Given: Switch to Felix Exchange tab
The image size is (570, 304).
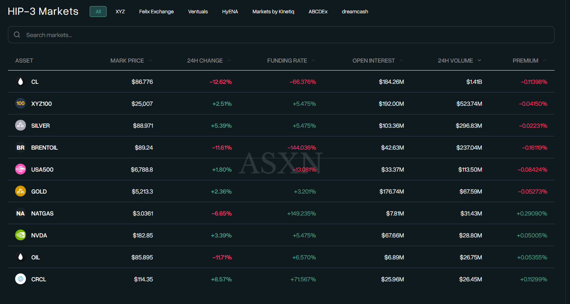Looking at the screenshot, I should [x=156, y=12].
